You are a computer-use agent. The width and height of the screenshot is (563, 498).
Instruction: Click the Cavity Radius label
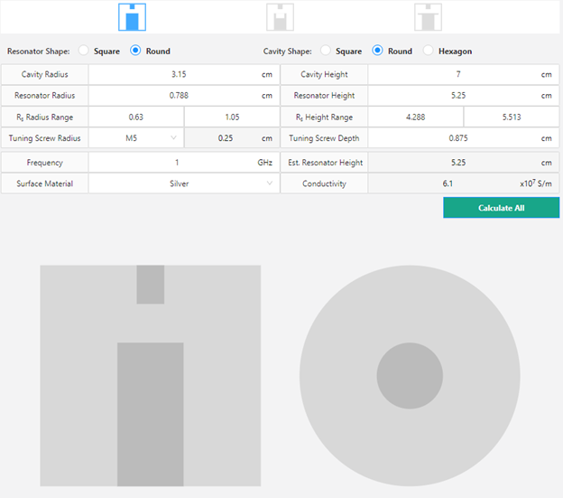[x=44, y=74]
